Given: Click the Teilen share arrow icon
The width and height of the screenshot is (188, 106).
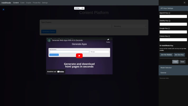Looking at the screenshot, I should pyautogui.click(x=108, y=39).
